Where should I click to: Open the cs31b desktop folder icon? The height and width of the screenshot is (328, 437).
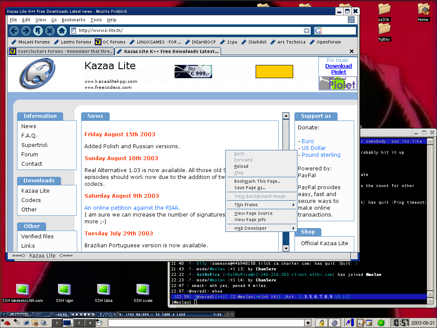(x=385, y=12)
